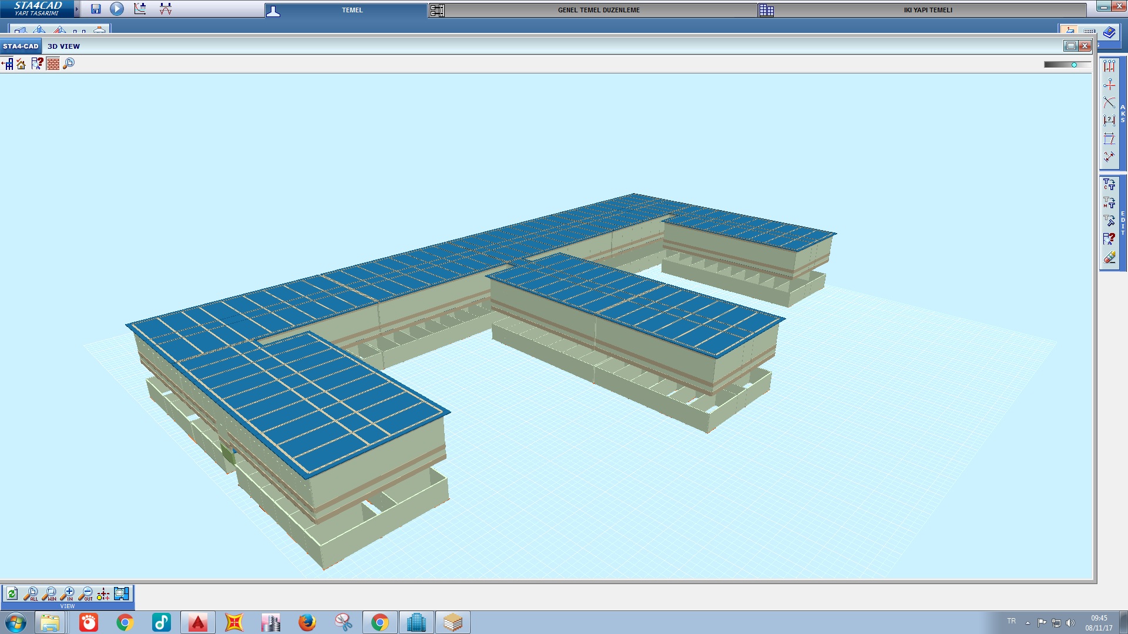The image size is (1128, 634).
Task: Click the Zoom All magnifier
Action: pos(31,593)
